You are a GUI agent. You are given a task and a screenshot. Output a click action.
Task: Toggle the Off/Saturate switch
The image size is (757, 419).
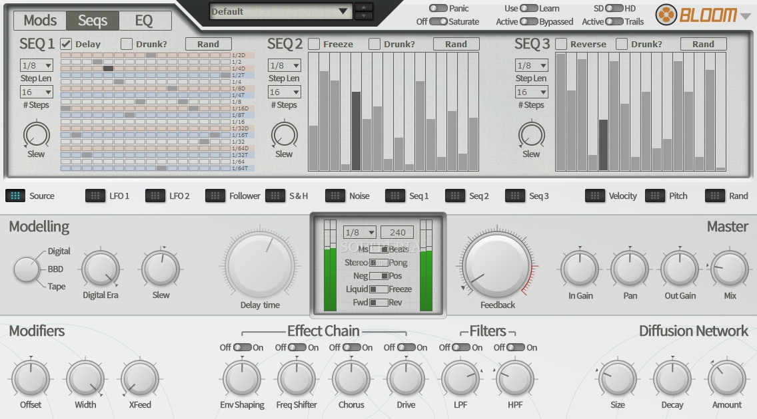pyautogui.click(x=438, y=21)
